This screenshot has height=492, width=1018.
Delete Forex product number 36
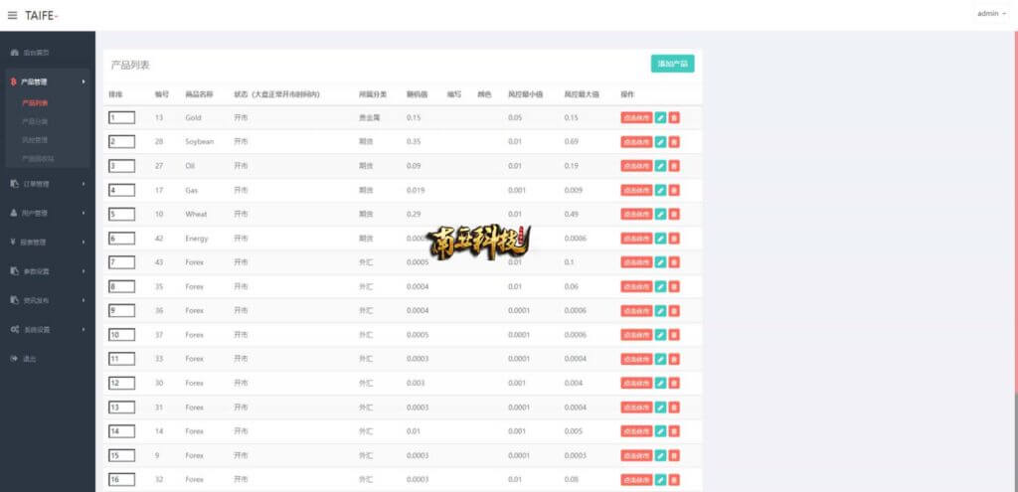pos(674,310)
